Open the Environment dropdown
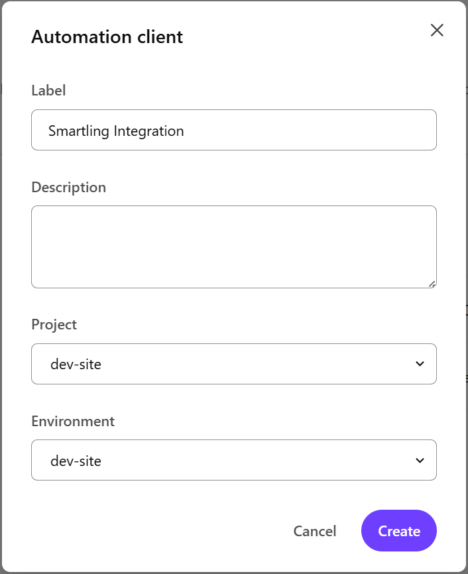Viewport: 468px width, 574px height. [x=233, y=460]
